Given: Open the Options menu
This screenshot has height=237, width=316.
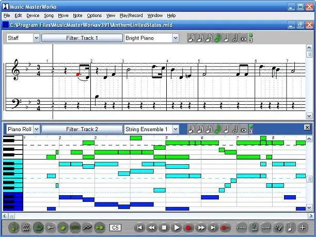Looking at the screenshot, I should click(94, 15).
